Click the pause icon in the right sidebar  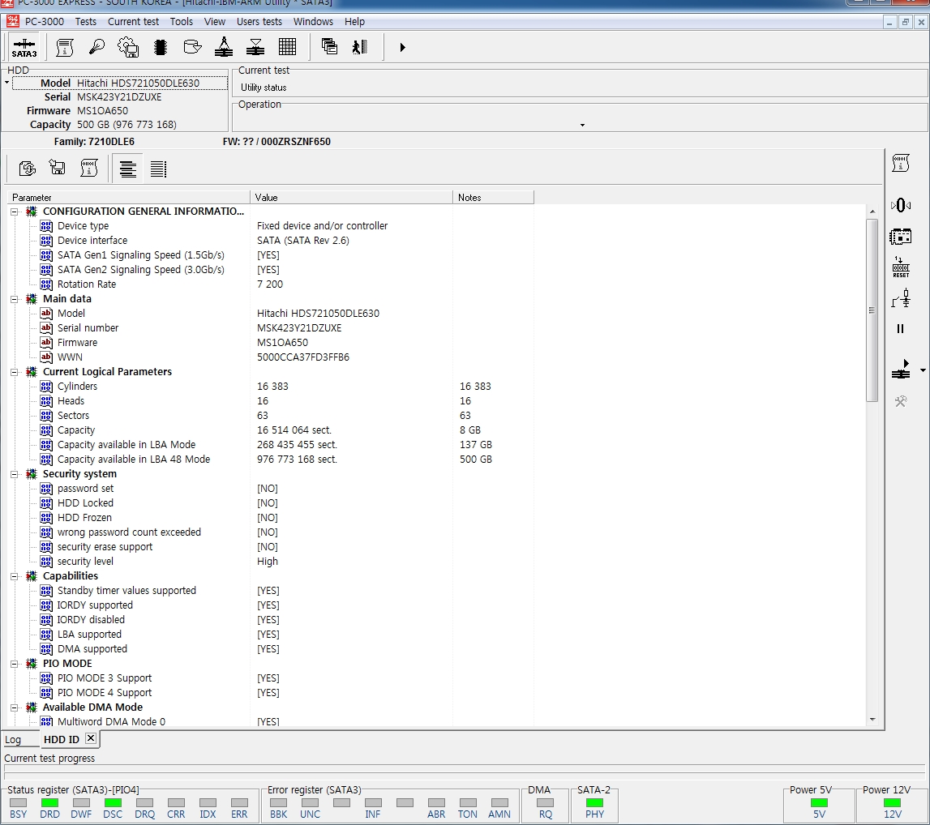900,328
